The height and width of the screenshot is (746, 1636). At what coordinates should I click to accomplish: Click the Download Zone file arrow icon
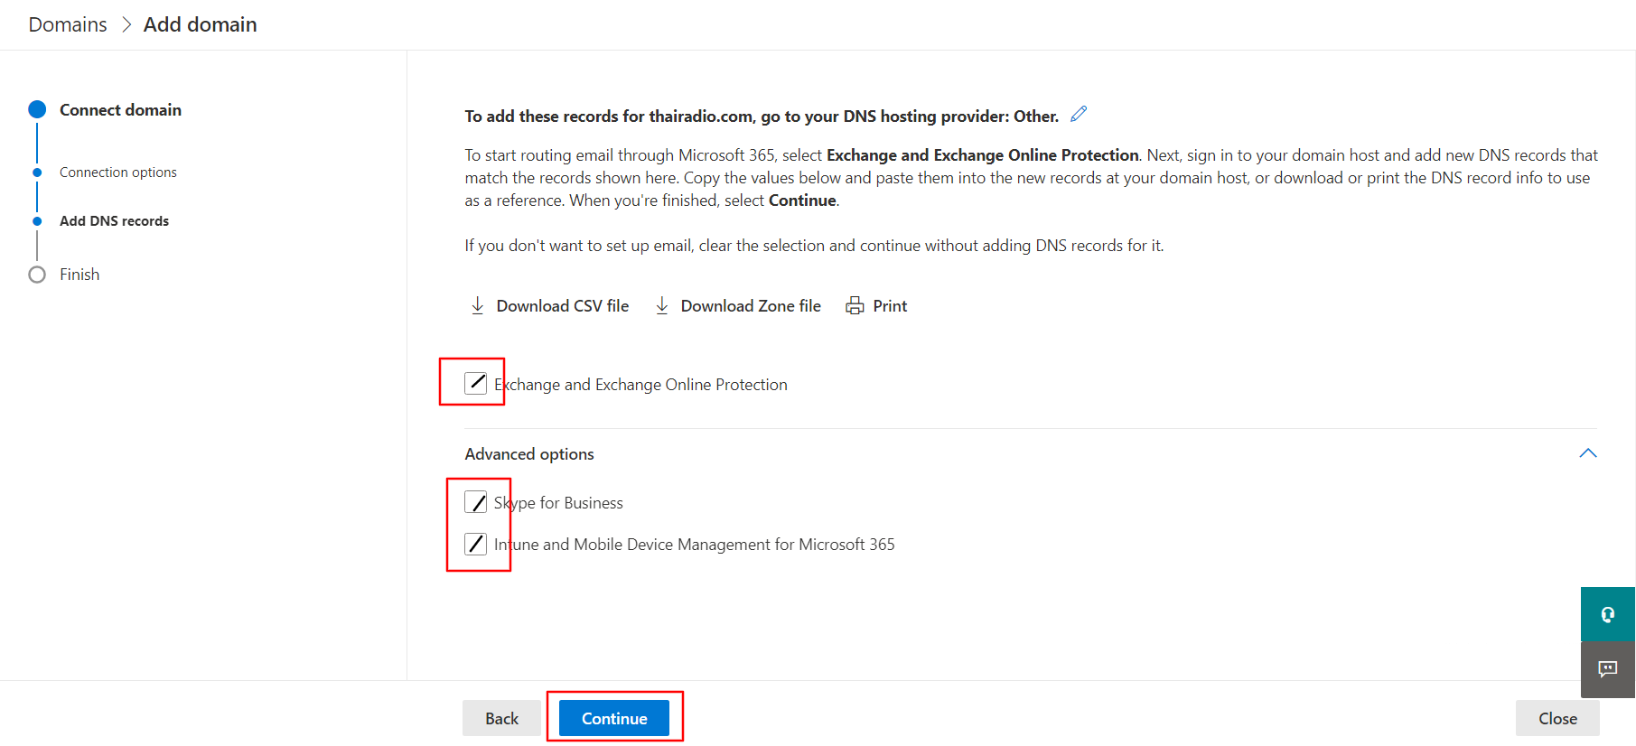point(662,306)
